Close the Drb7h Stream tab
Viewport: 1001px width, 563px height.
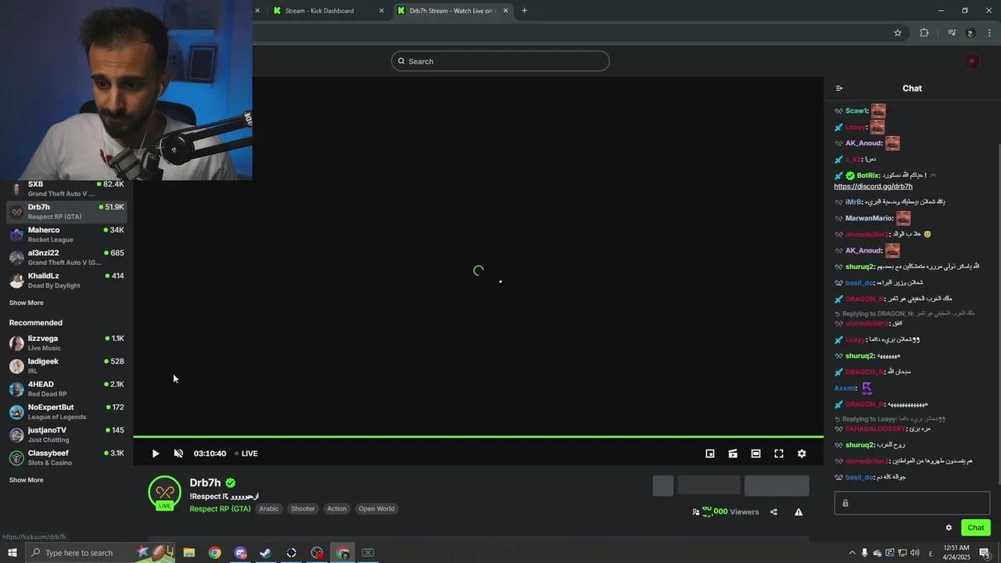point(506,11)
